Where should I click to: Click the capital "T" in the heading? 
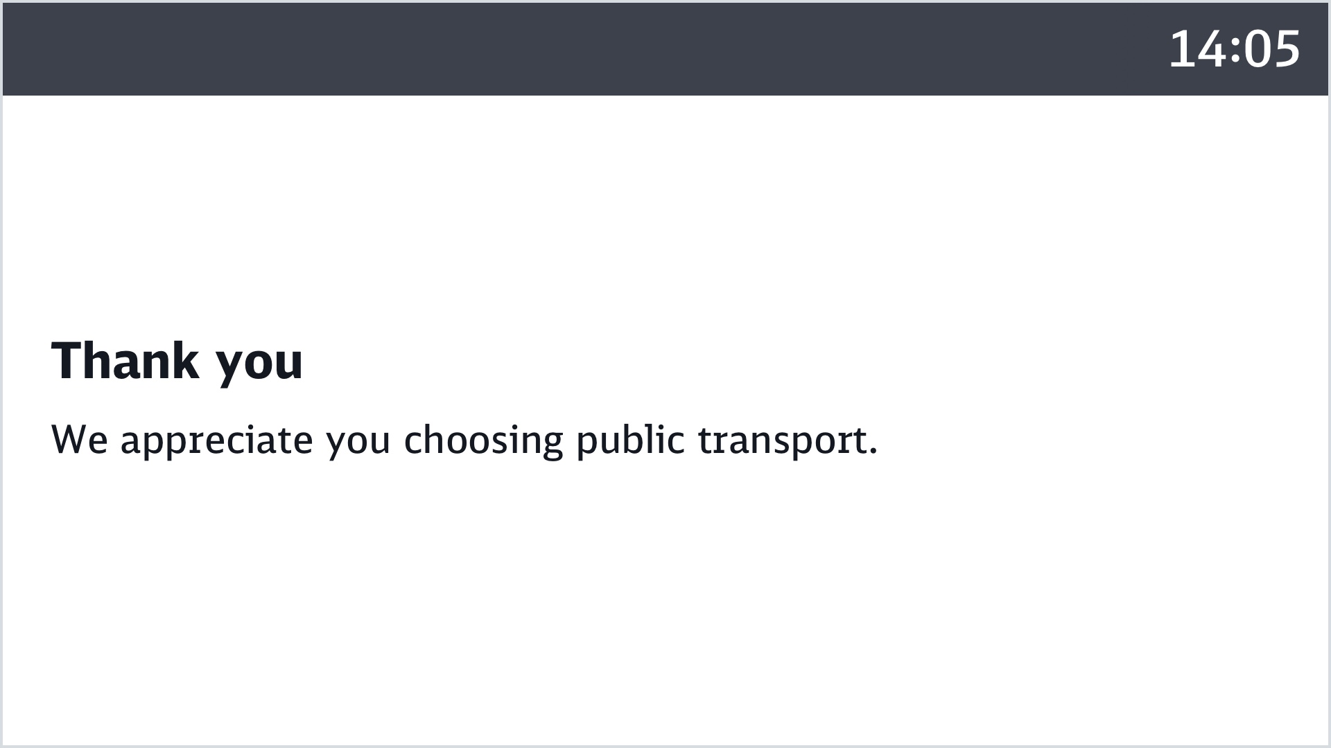pyautogui.click(x=67, y=361)
